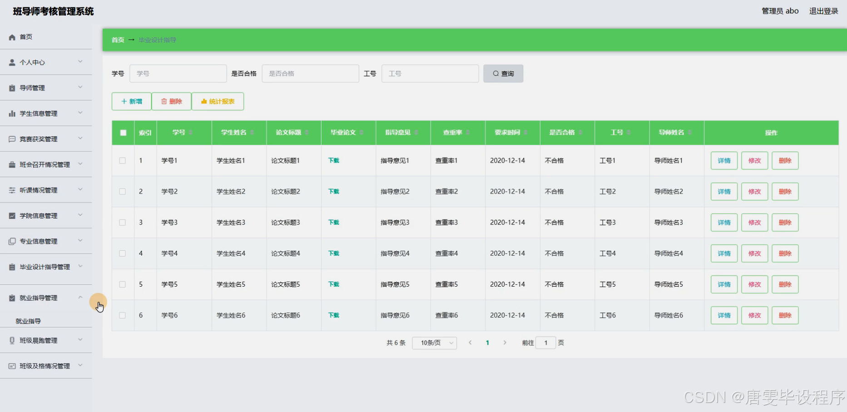Viewport: 847px width, 412px height.
Task: Check the checkbox for row 学号5
Action: 123,284
